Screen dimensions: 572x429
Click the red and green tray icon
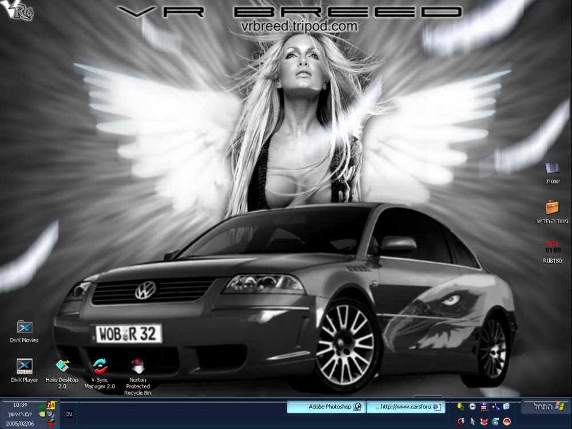click(x=51, y=423)
